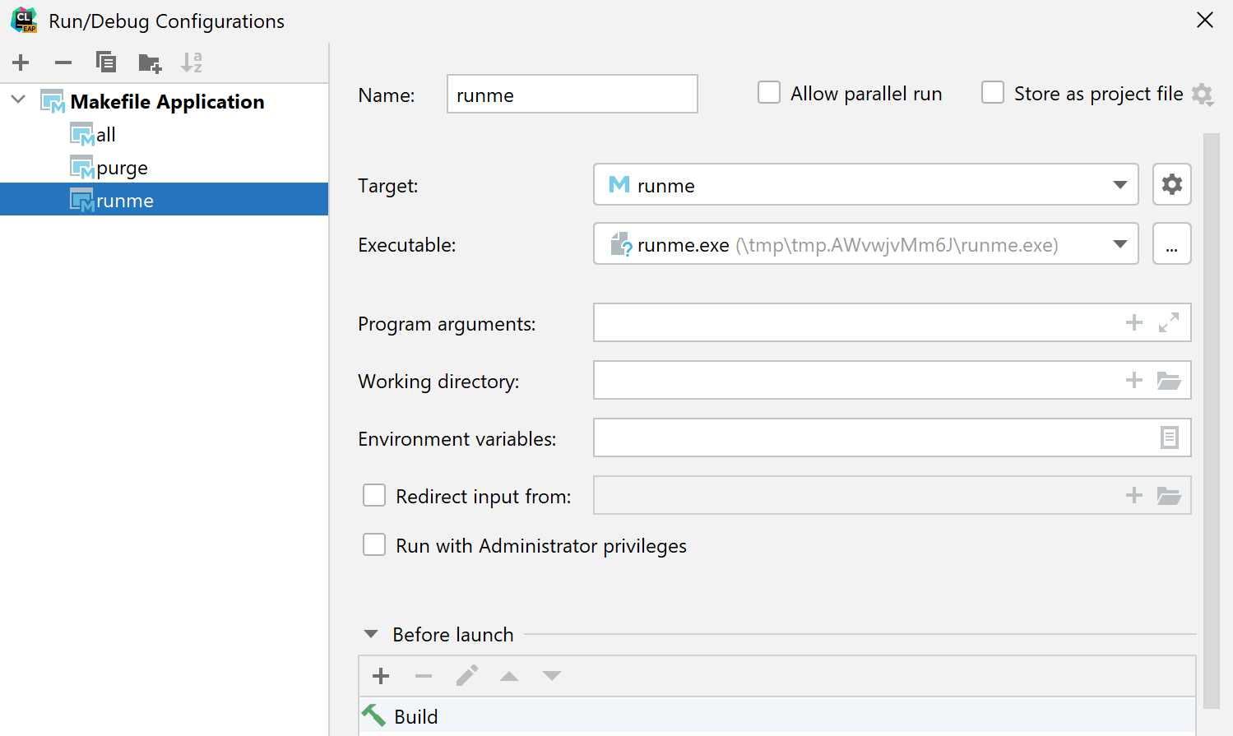
Task: Open the environment variables editor
Action: click(1170, 437)
